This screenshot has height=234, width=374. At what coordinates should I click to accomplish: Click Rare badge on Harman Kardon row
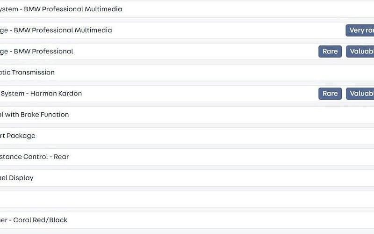pyautogui.click(x=330, y=94)
